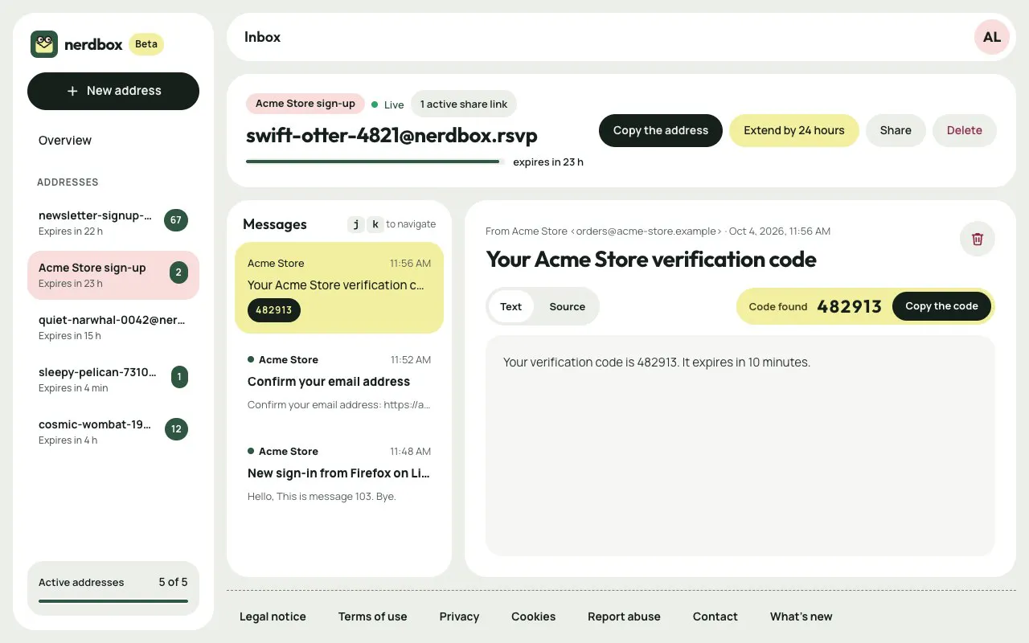Select the quiet-narwhal-0042 address
The image size is (1029, 643).
tap(113, 327)
